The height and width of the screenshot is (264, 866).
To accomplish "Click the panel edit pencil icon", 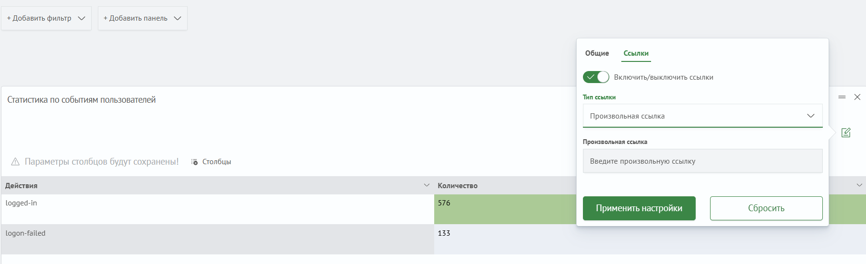I will [x=846, y=132].
